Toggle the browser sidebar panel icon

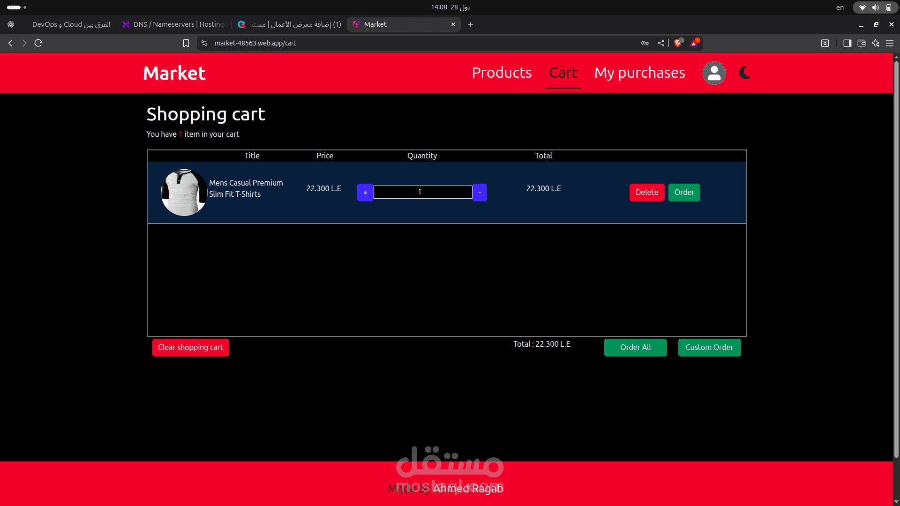pyautogui.click(x=847, y=43)
